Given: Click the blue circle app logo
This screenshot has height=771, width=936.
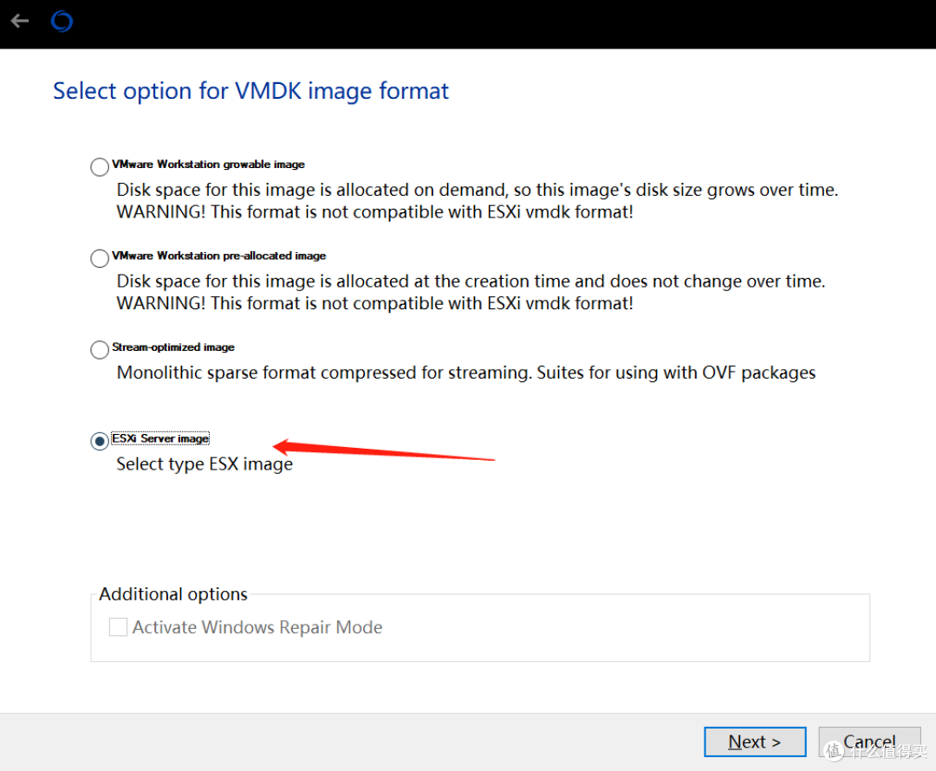Looking at the screenshot, I should point(62,21).
